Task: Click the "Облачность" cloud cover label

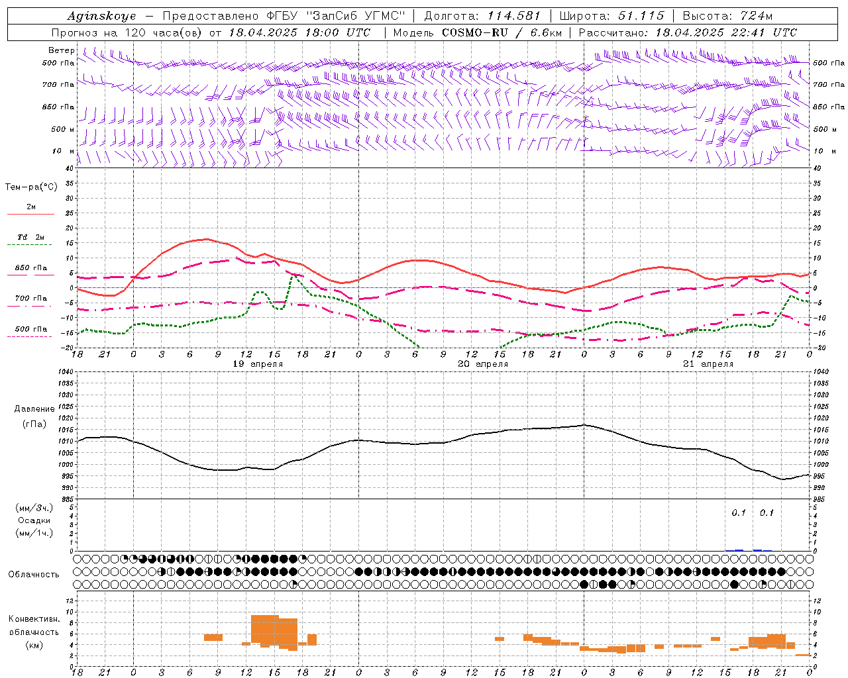Action: [x=34, y=574]
